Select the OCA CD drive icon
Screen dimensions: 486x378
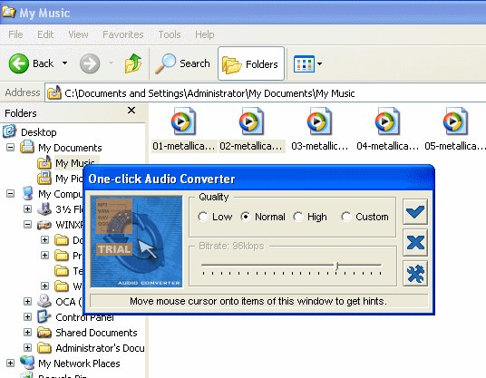44,301
